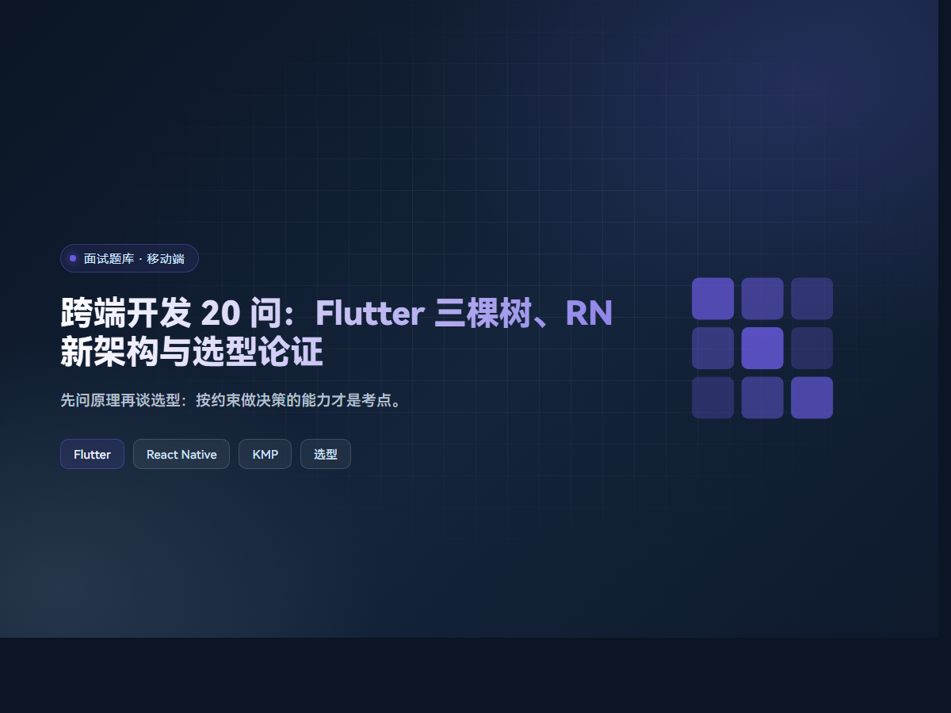Click the Flutter tag chip
951x713 pixels.
click(92, 454)
